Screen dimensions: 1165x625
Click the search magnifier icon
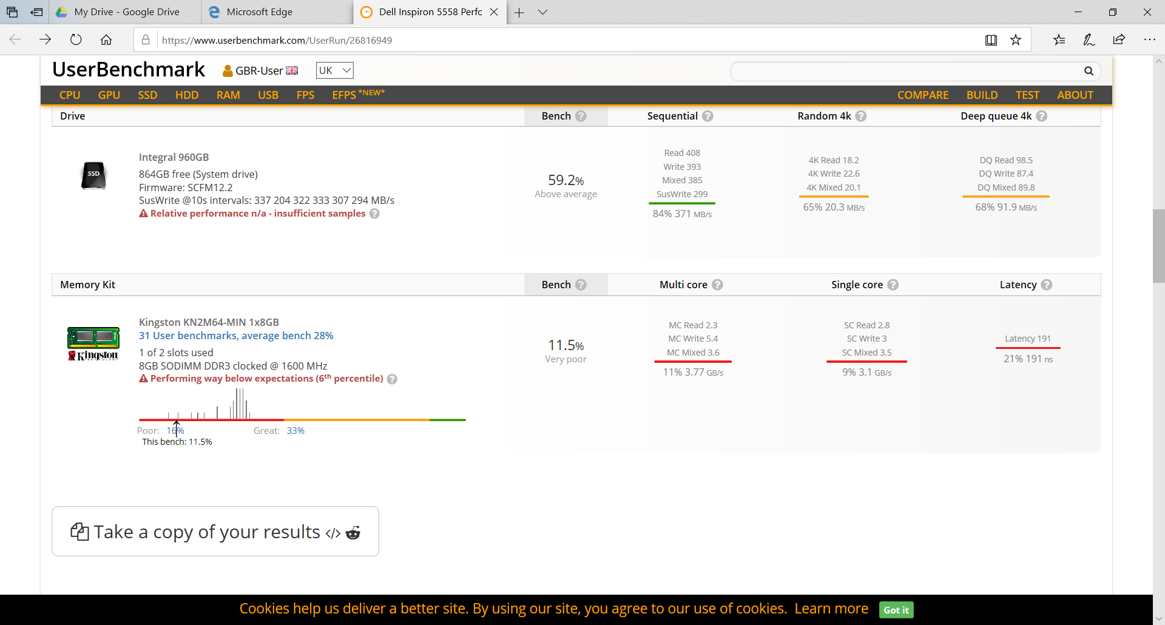pyautogui.click(x=1089, y=71)
